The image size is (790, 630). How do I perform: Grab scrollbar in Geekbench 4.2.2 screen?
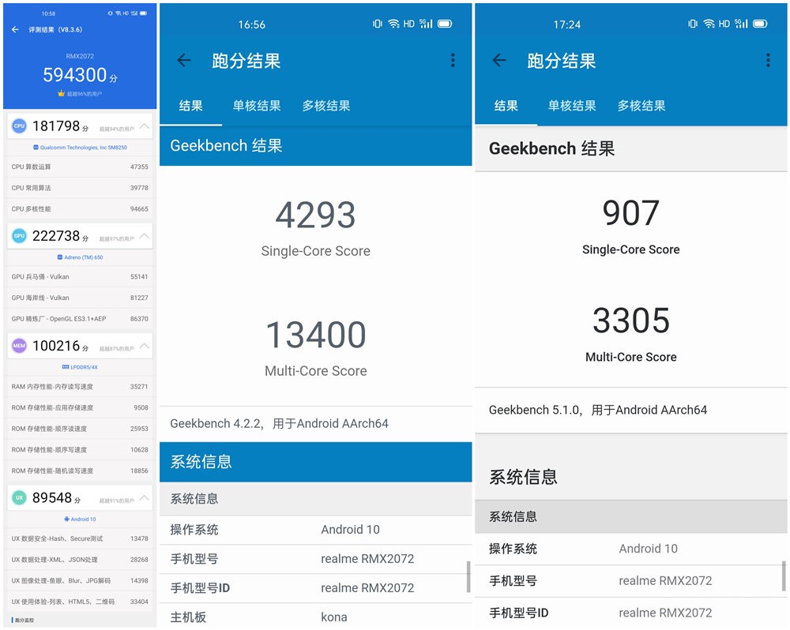(468, 576)
